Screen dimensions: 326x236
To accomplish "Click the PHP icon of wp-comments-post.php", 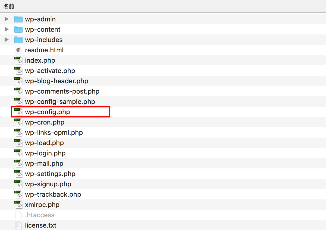I will pyautogui.click(x=18, y=91).
